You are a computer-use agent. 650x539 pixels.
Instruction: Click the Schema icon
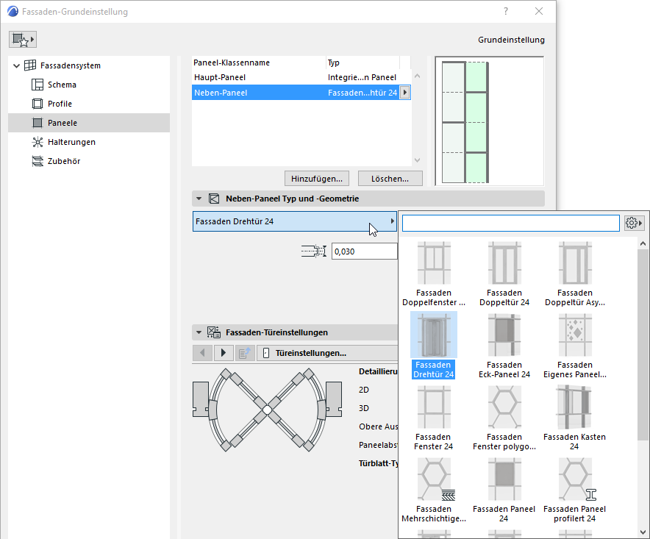37,85
